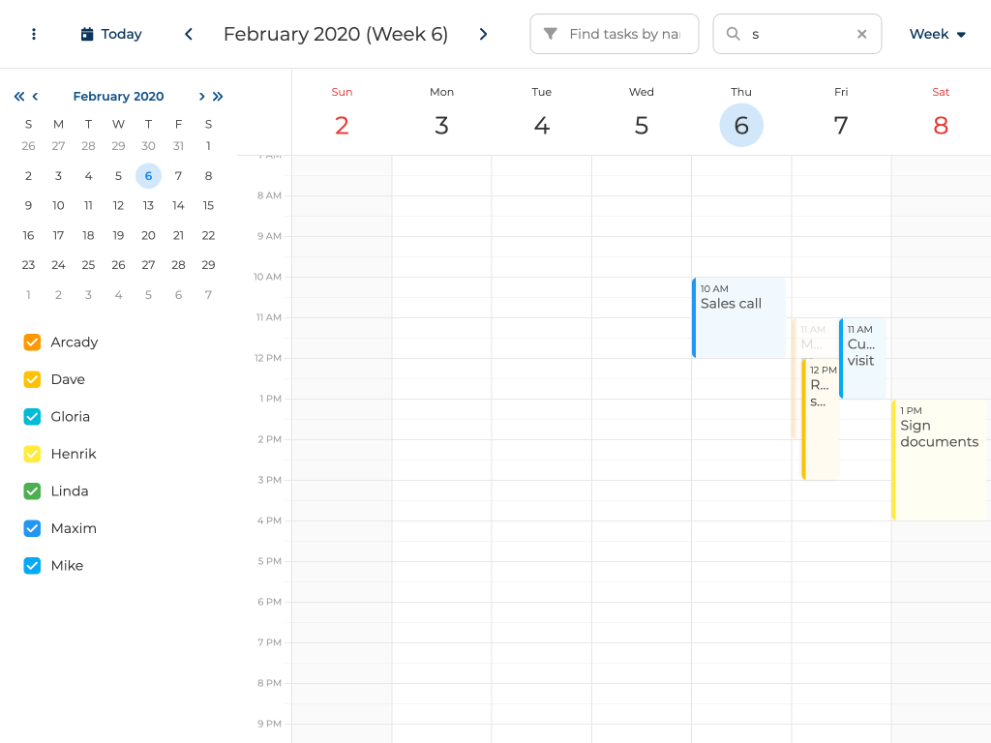Select Thursday 6 column header

pyautogui.click(x=741, y=125)
